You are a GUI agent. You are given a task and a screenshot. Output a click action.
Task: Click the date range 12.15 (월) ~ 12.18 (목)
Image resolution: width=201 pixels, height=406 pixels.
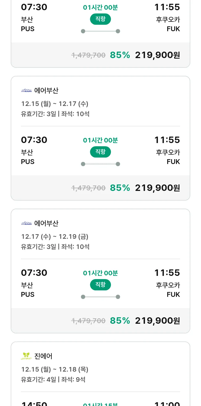tap(55, 369)
